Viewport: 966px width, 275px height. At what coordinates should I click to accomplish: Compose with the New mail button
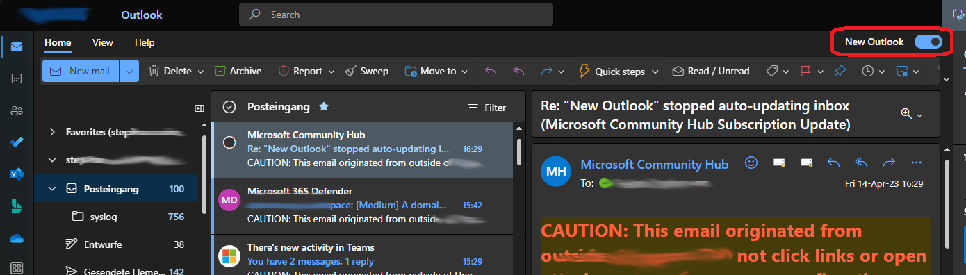81,71
